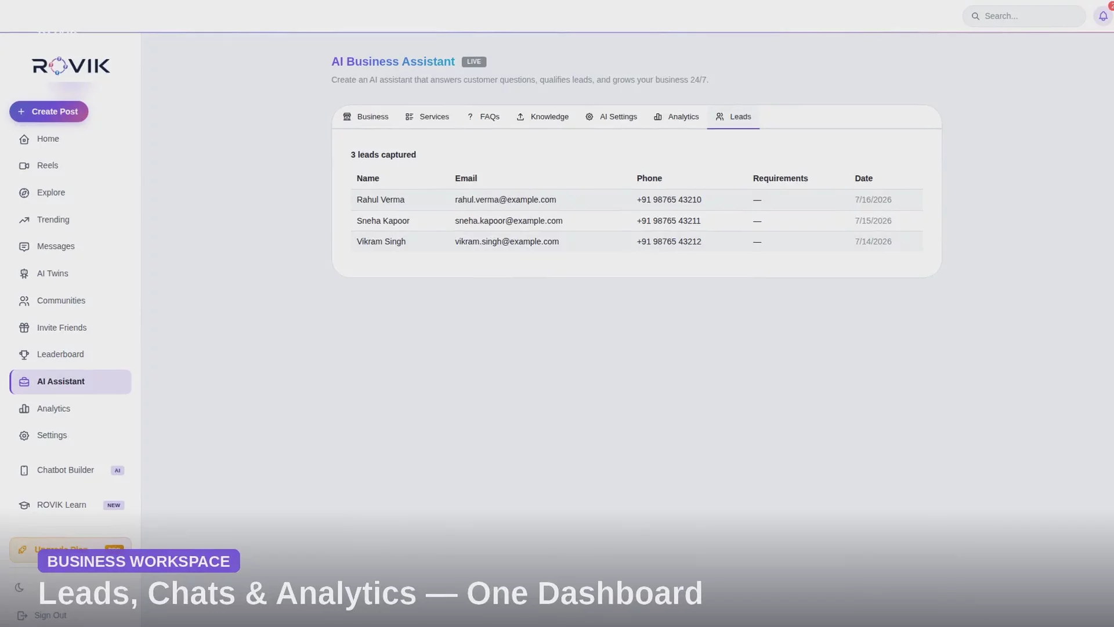This screenshot has height=627, width=1114.
Task: Select the Rahul Verma lead row
Action: click(636, 200)
